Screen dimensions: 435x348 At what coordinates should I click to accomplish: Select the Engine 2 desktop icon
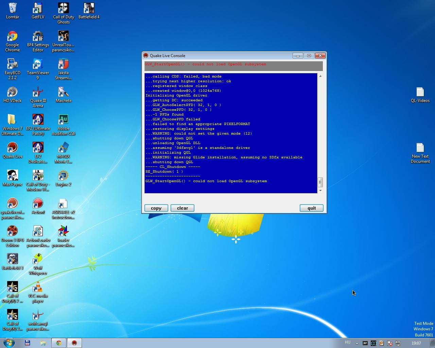(64, 178)
